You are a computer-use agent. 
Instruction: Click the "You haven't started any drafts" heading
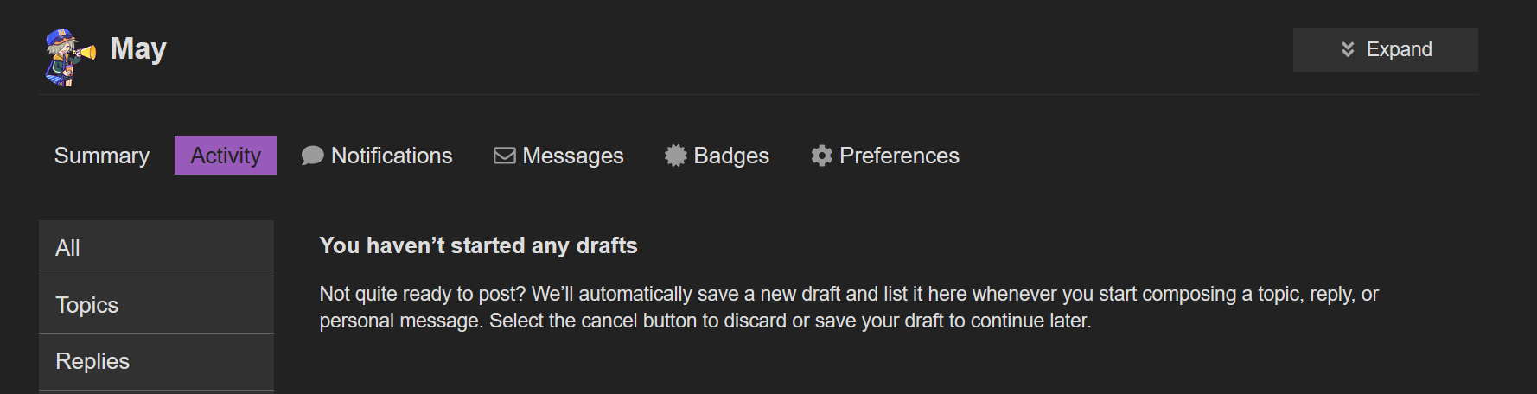478,245
